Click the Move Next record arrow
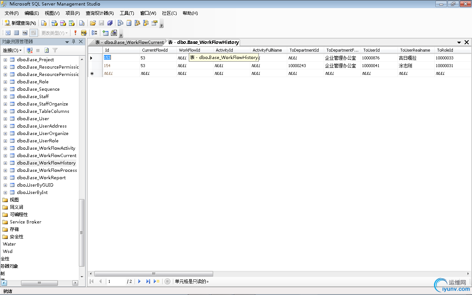 coord(139,281)
